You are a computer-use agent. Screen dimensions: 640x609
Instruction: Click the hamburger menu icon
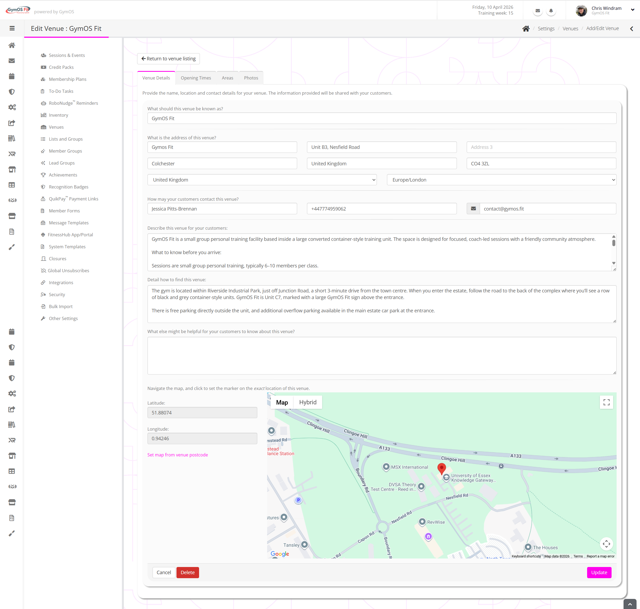[x=12, y=28]
